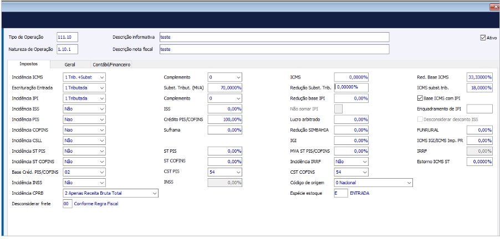This screenshot has width=500, height=239.
Task: Click MVA ST PIS/COFINS field
Action: click(x=351, y=151)
